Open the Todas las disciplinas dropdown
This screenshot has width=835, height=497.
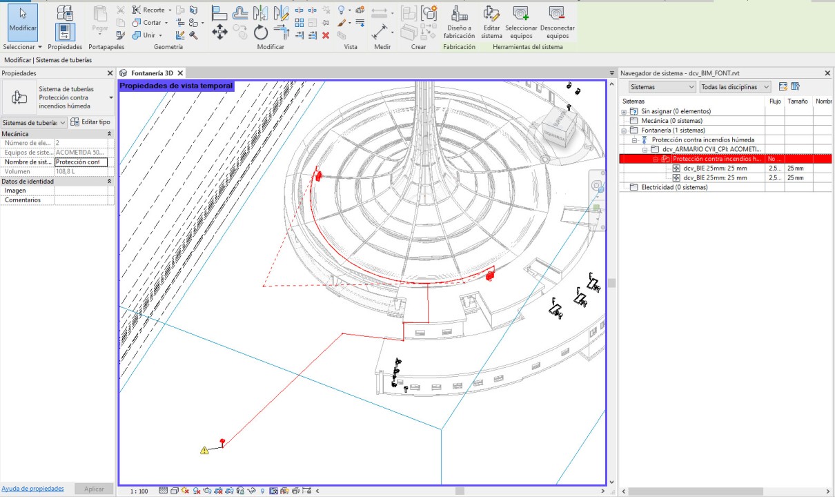click(x=735, y=87)
